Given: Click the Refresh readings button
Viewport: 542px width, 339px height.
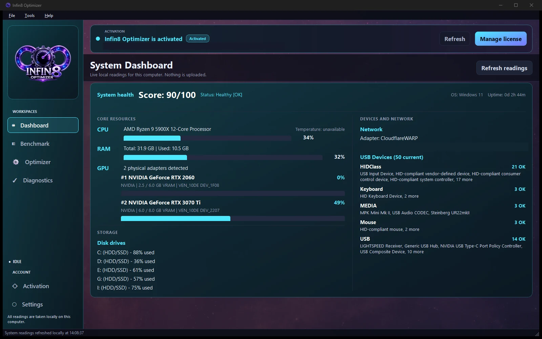Looking at the screenshot, I should (x=504, y=68).
